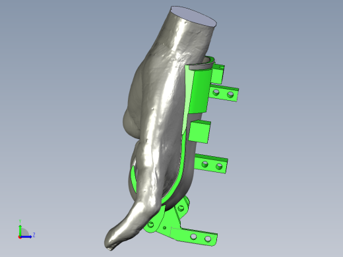Select the uppermost green two-hole mounting tab
The height and width of the screenshot is (257, 343).
[x=224, y=93]
